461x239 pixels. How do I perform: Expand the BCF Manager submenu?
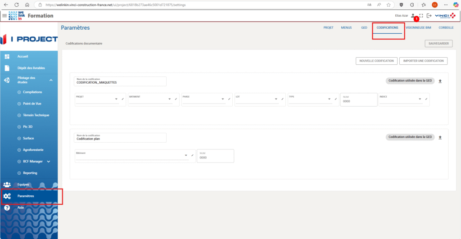49,161
